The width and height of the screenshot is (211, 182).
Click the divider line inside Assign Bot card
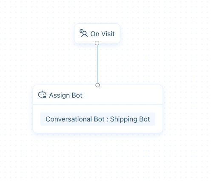(98, 105)
